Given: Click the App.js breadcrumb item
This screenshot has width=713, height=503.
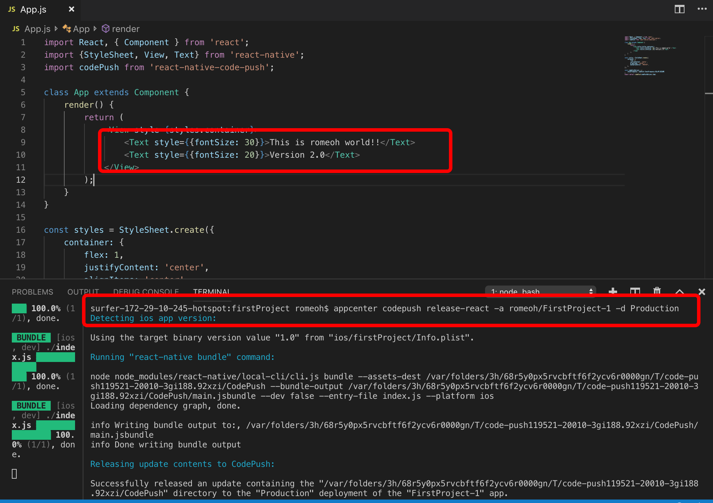Looking at the screenshot, I should [37, 29].
